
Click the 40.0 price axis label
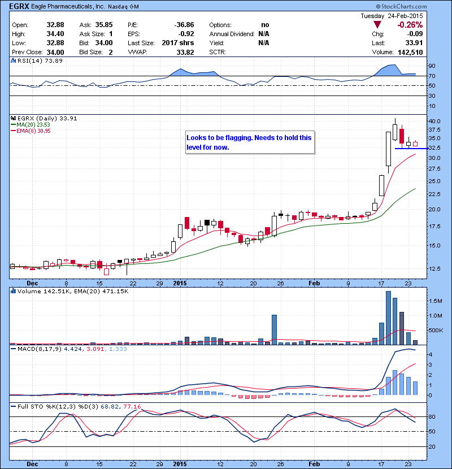(x=434, y=121)
